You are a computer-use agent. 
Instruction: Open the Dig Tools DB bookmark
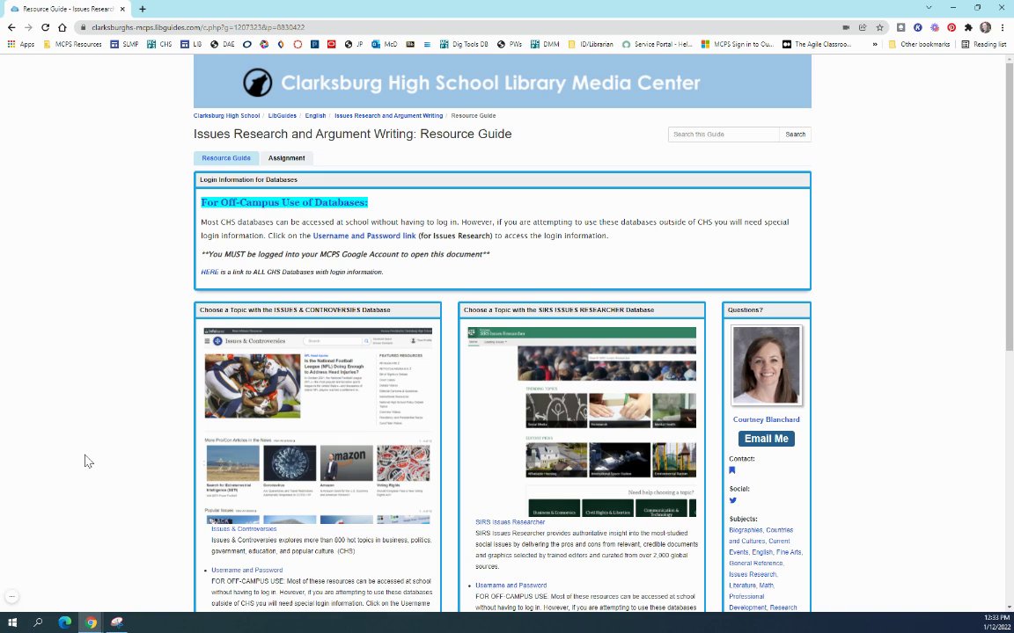click(464, 45)
